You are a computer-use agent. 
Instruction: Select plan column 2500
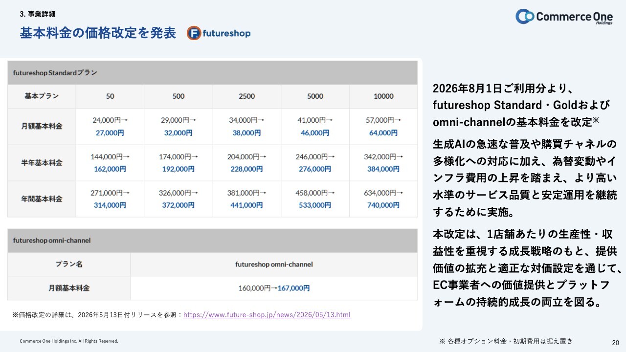pos(246,96)
